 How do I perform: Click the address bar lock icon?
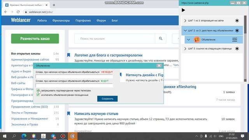coord(26,12)
